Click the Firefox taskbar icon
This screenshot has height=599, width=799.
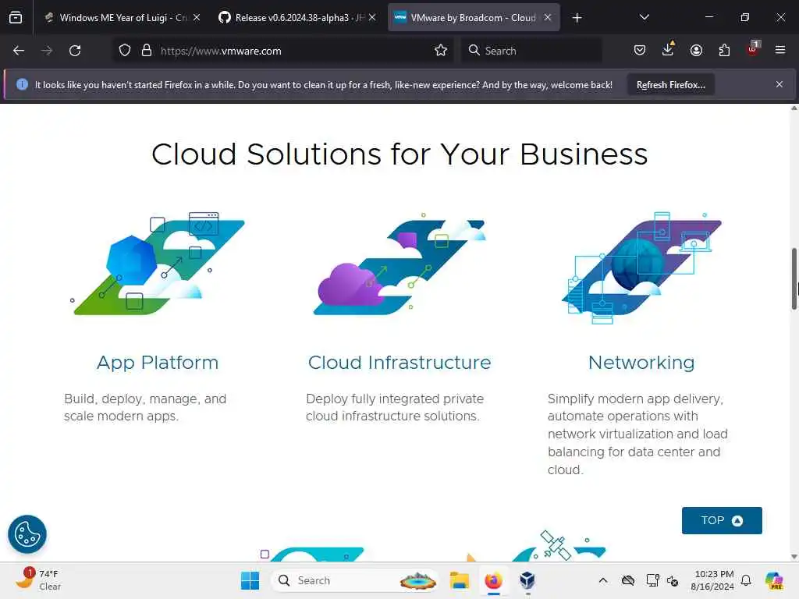coord(493,580)
